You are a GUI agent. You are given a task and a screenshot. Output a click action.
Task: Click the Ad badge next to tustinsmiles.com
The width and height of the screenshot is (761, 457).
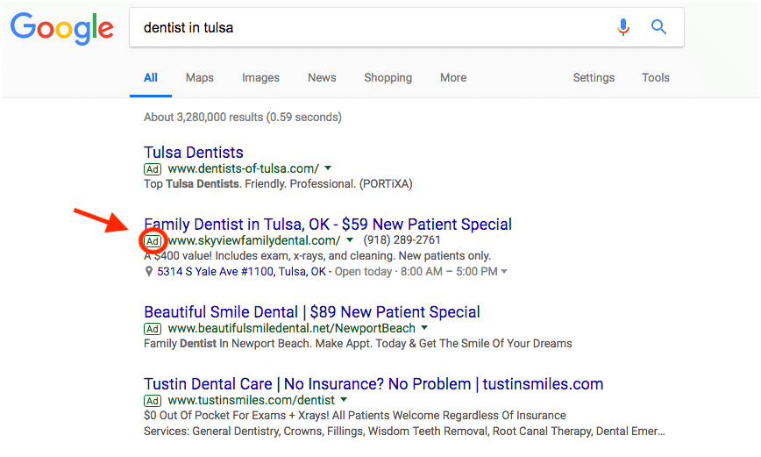pos(153,401)
